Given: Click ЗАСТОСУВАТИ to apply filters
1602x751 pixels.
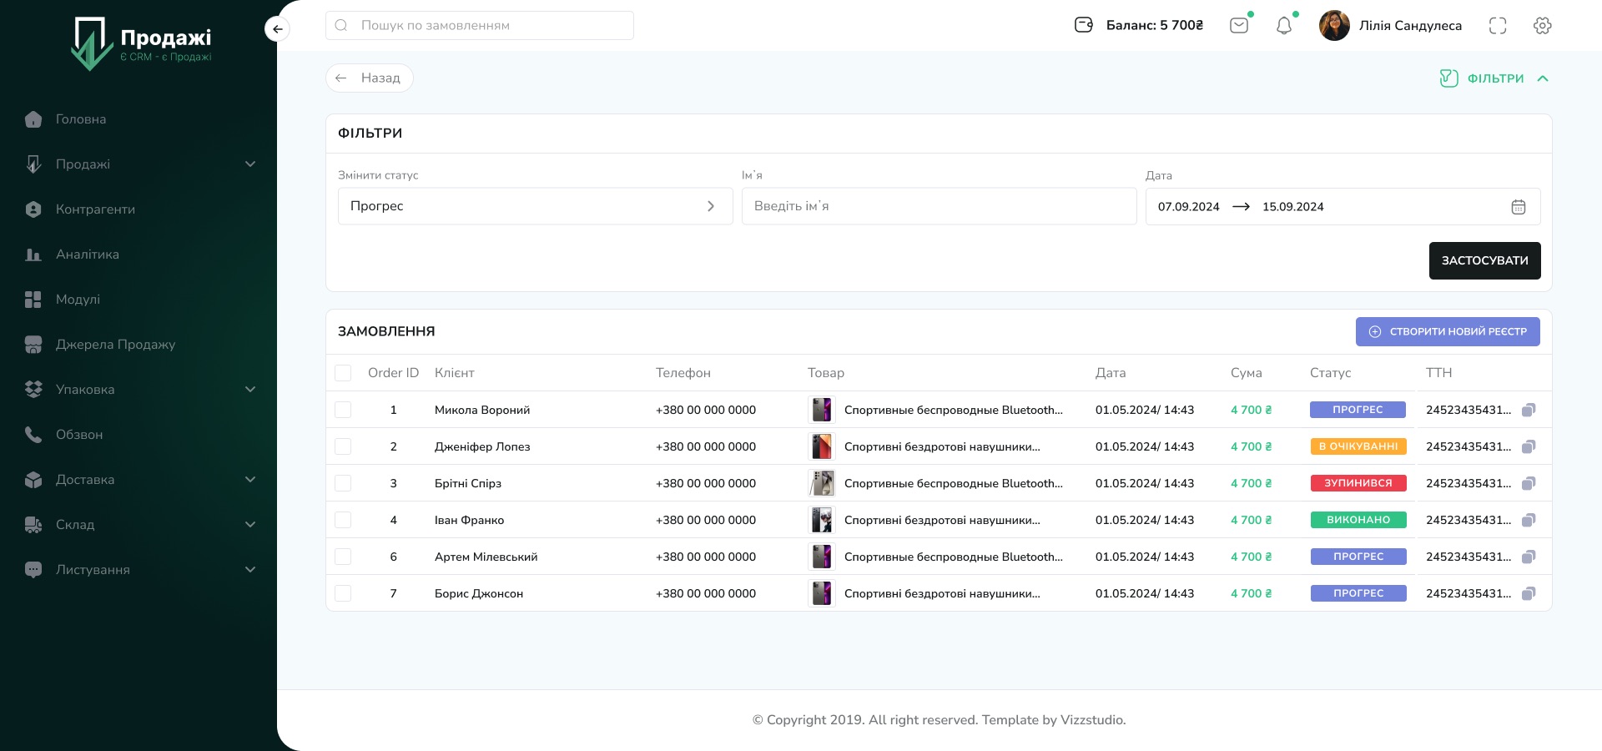Looking at the screenshot, I should 1484,260.
